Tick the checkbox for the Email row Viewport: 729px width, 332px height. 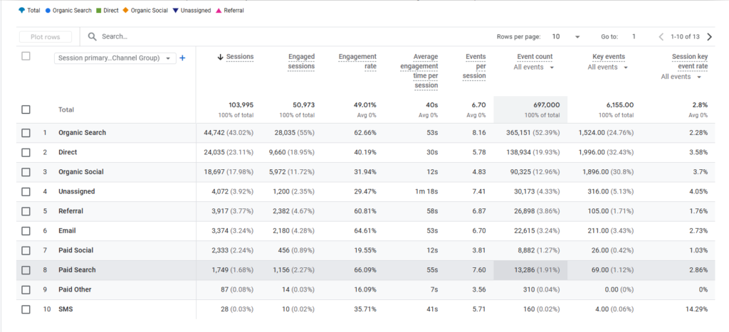[x=26, y=230]
